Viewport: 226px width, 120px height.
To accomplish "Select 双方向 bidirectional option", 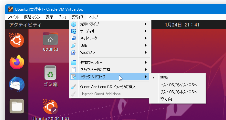I will (178, 99).
